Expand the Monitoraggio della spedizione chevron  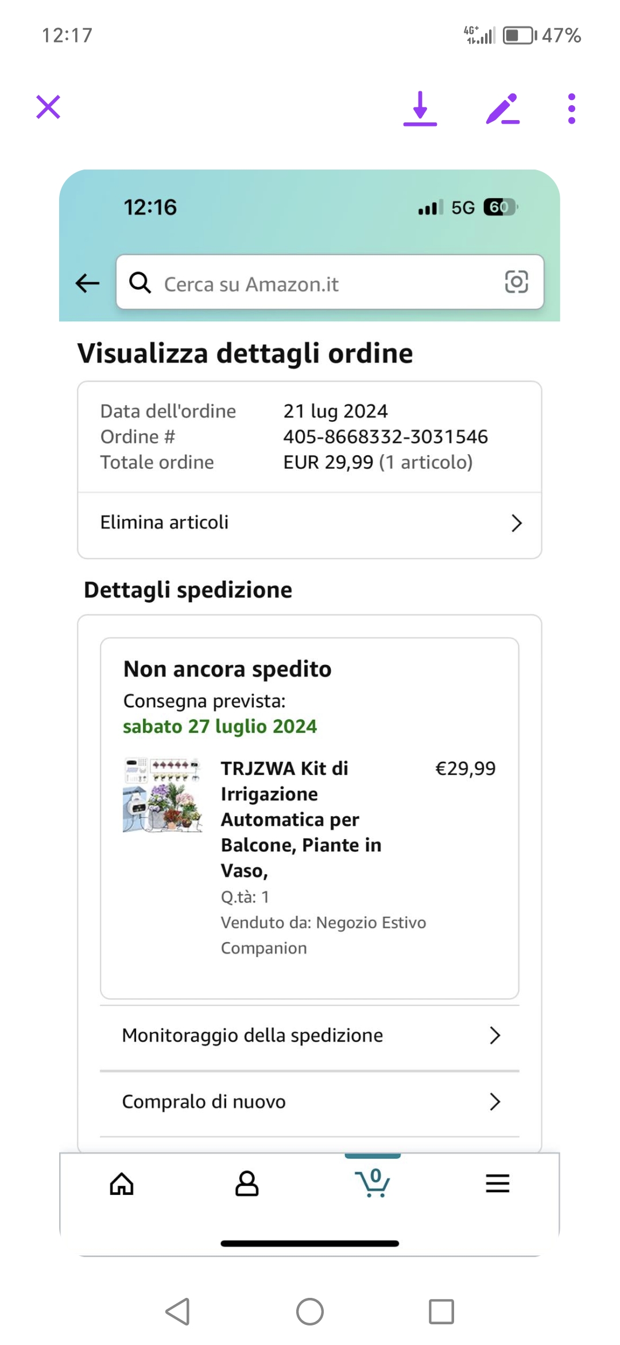tap(495, 1036)
